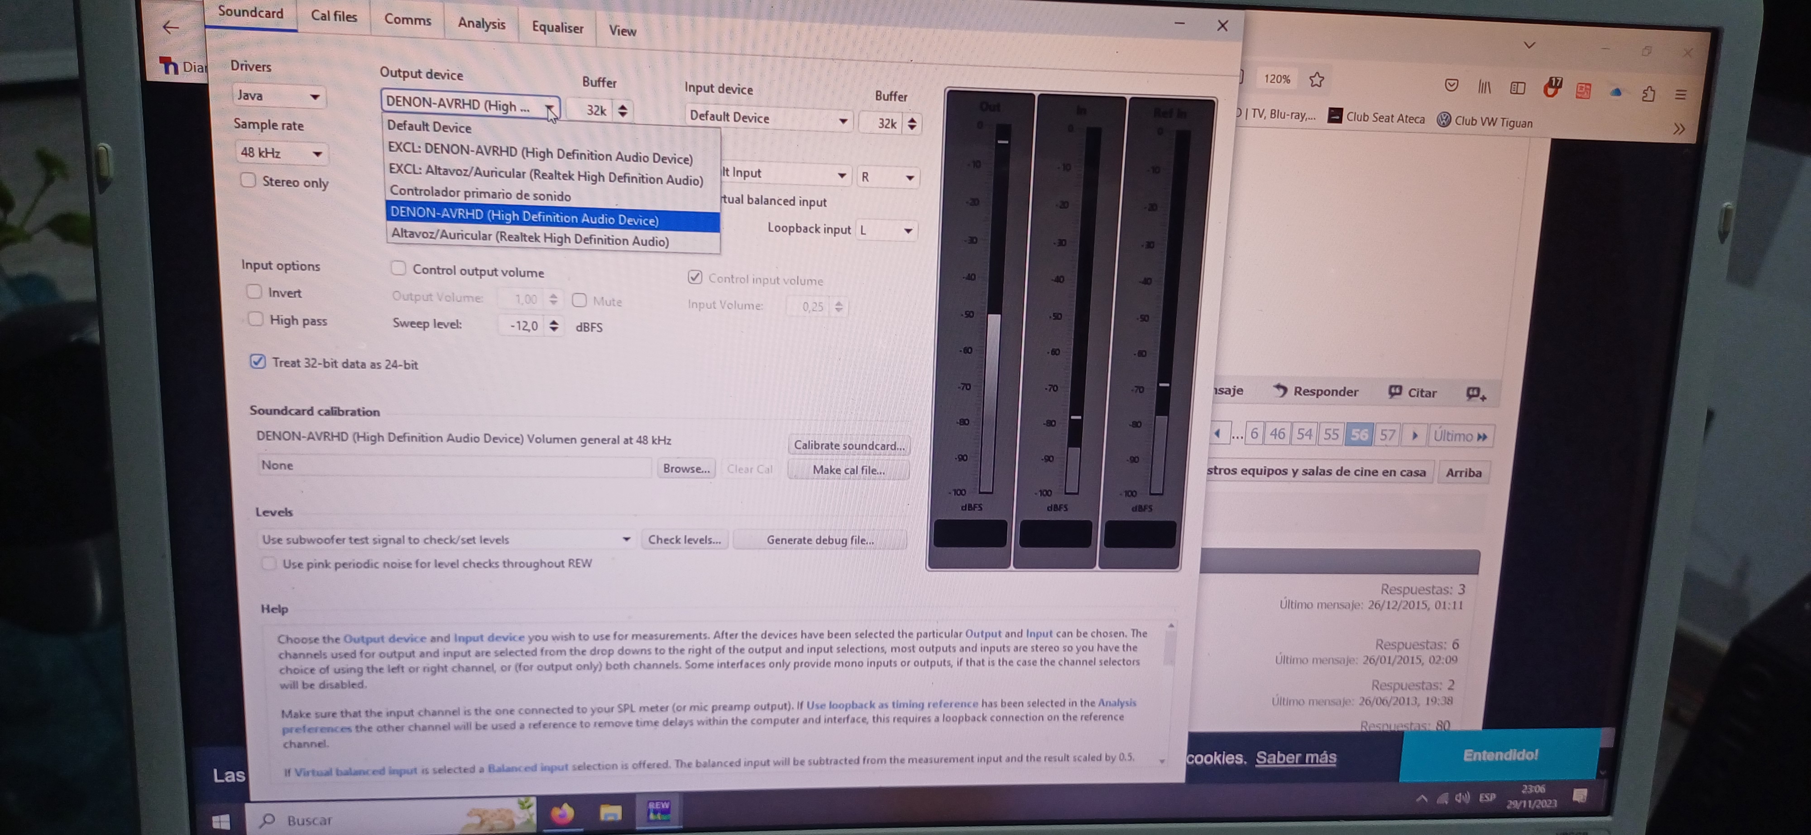Open Sample rate dropdown 48 kHz
1811x835 pixels.
[281, 153]
